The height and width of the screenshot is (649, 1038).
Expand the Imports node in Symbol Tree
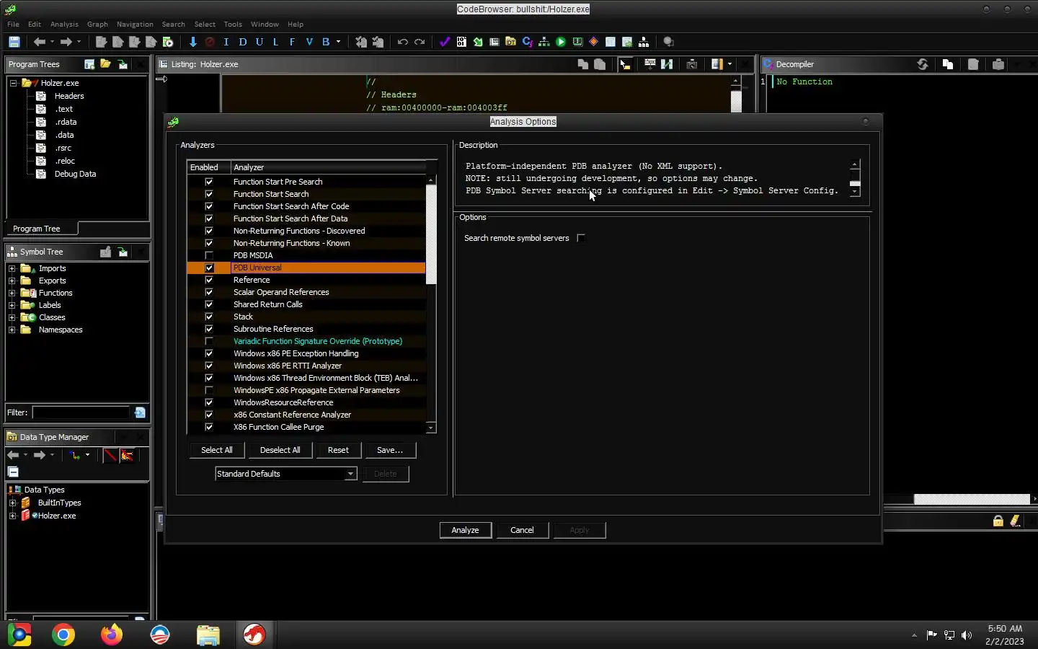point(12,268)
